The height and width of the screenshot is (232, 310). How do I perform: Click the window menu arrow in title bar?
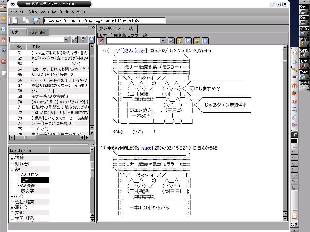click(12, 4)
